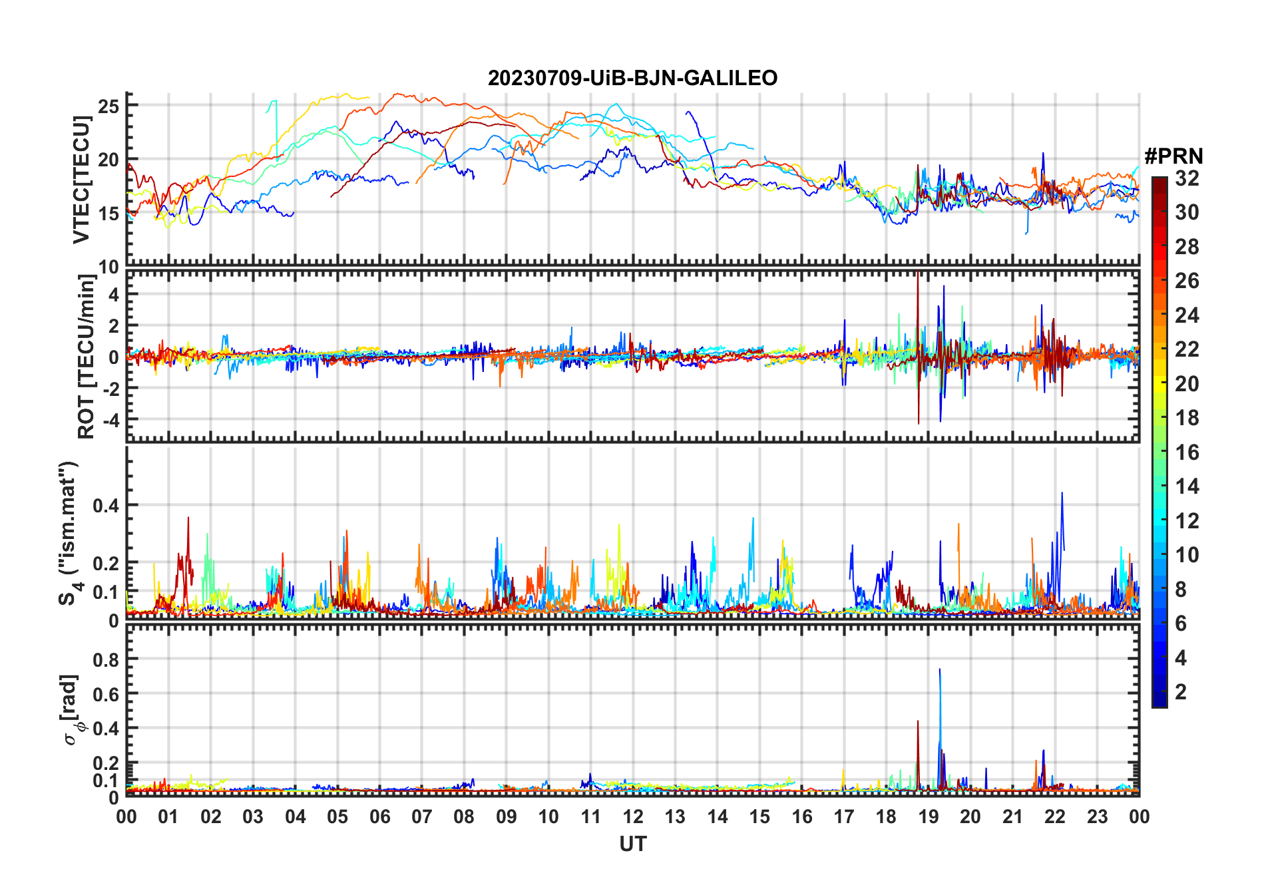This screenshot has height=885, width=1266.
Task: Click the S4 ("ism.mat") axis label
Action: click(69, 533)
